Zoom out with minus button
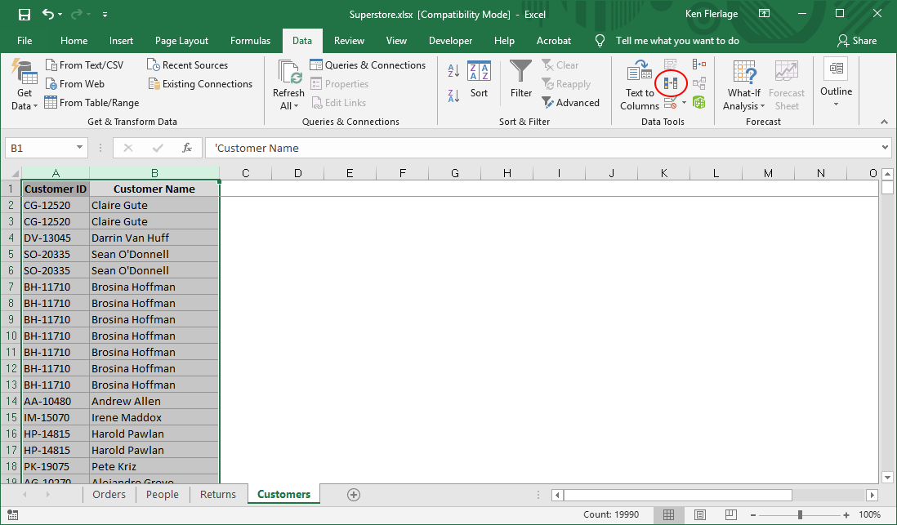This screenshot has width=897, height=525. click(x=753, y=514)
